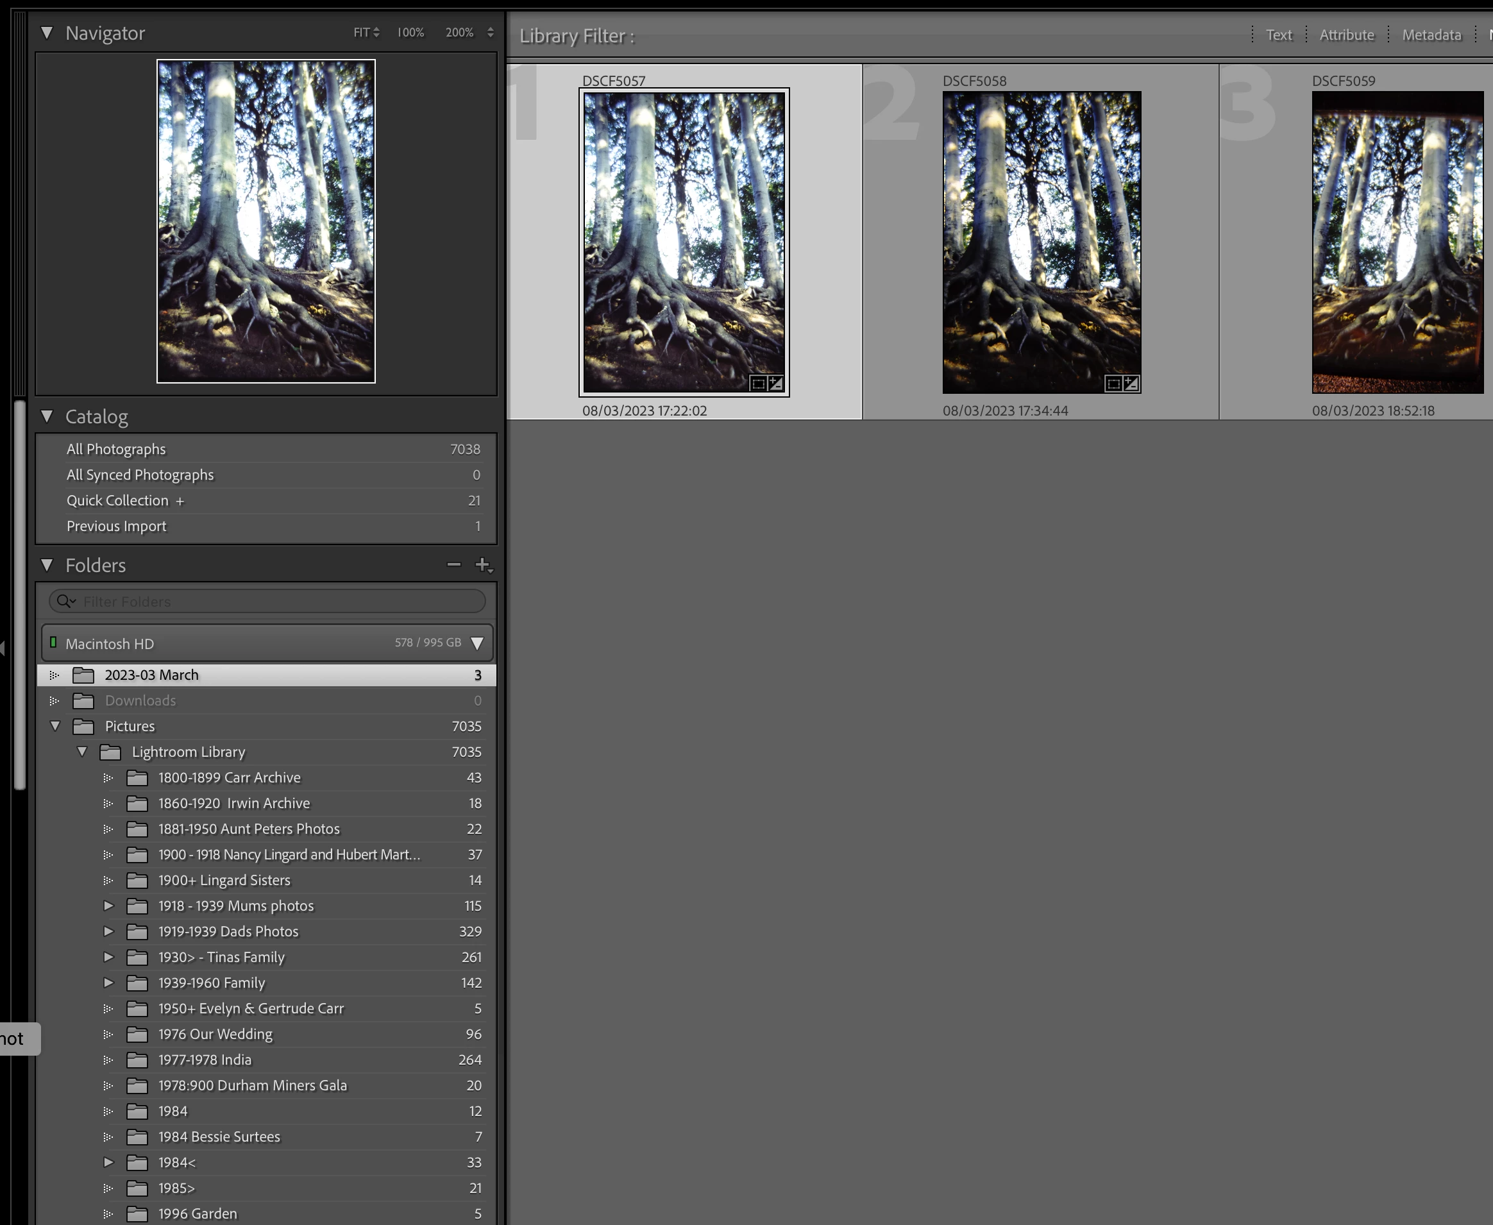Select the Attribute library filter
Image resolution: width=1493 pixels, height=1225 pixels.
click(1346, 35)
